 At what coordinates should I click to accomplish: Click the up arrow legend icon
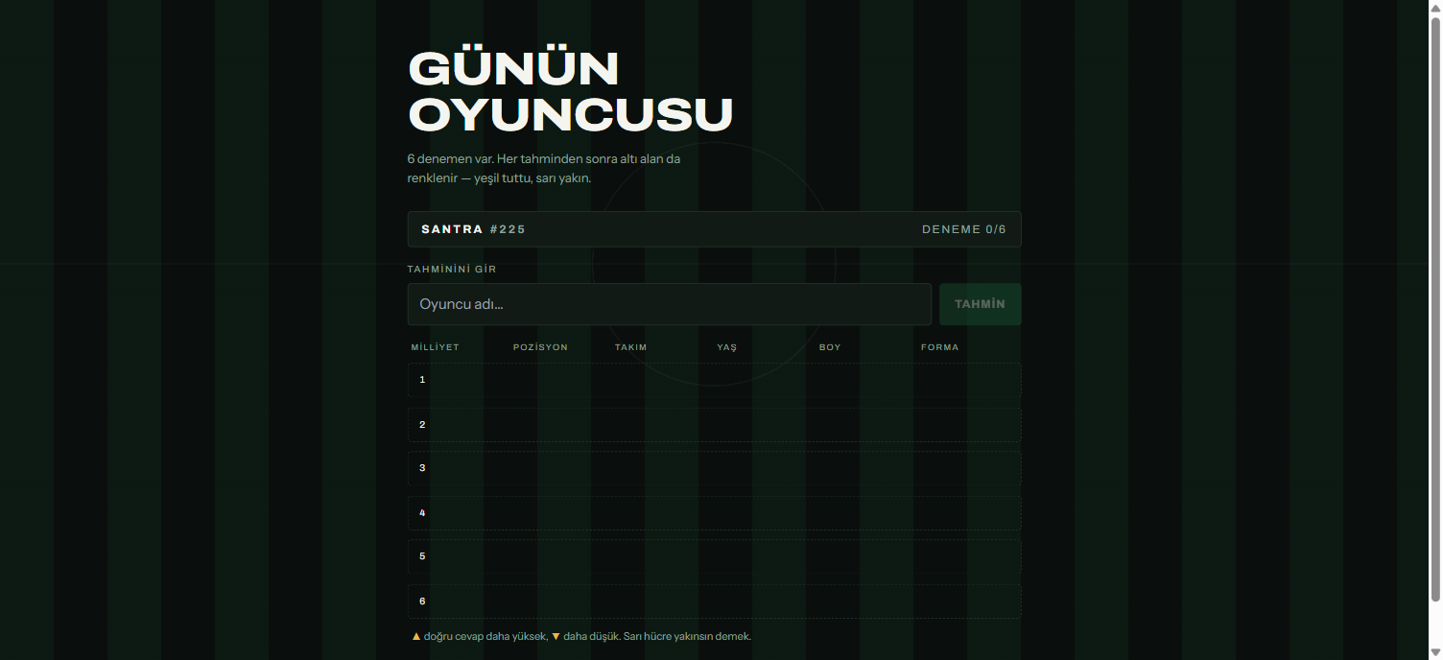tap(416, 636)
